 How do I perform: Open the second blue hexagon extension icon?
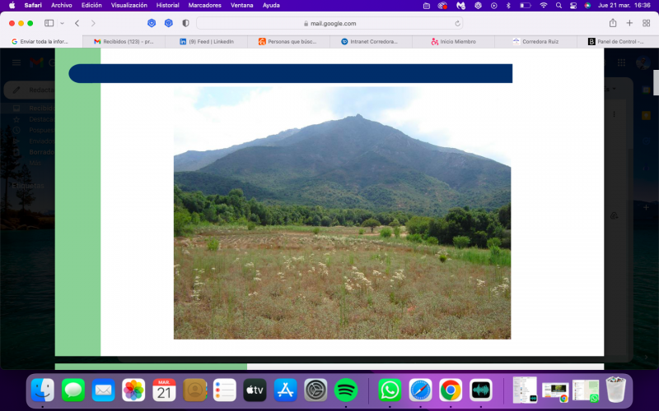click(169, 23)
